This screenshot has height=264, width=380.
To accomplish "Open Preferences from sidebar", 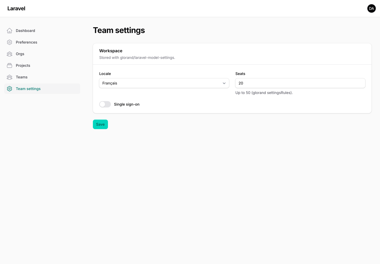I will click(42, 42).
